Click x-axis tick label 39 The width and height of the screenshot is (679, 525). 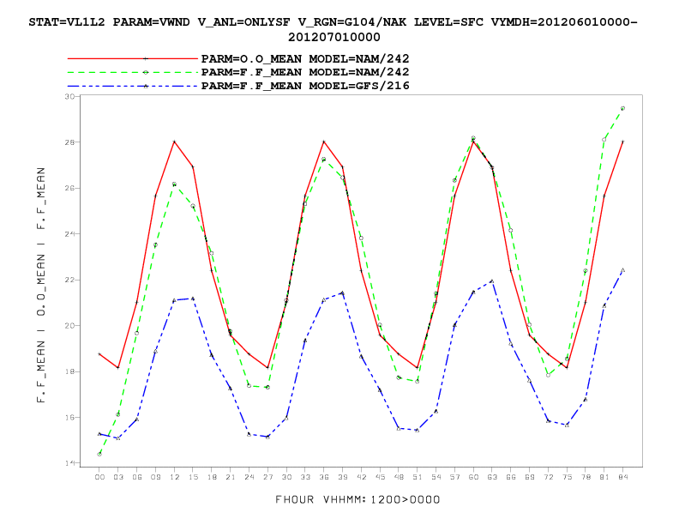coord(343,477)
